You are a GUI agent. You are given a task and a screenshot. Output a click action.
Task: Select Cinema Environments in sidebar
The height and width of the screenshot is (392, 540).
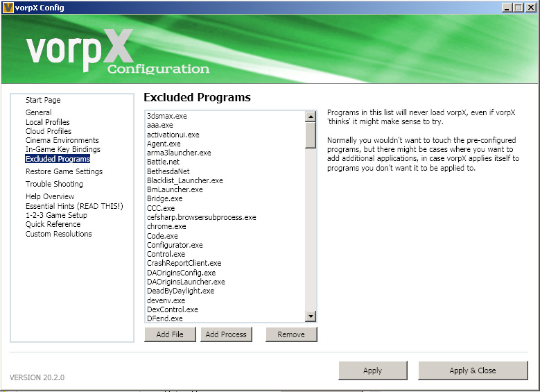pos(62,140)
